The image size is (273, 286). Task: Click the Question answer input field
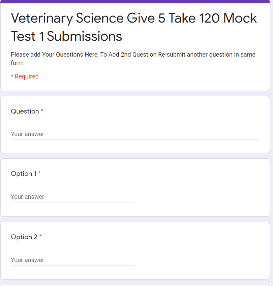click(135, 134)
